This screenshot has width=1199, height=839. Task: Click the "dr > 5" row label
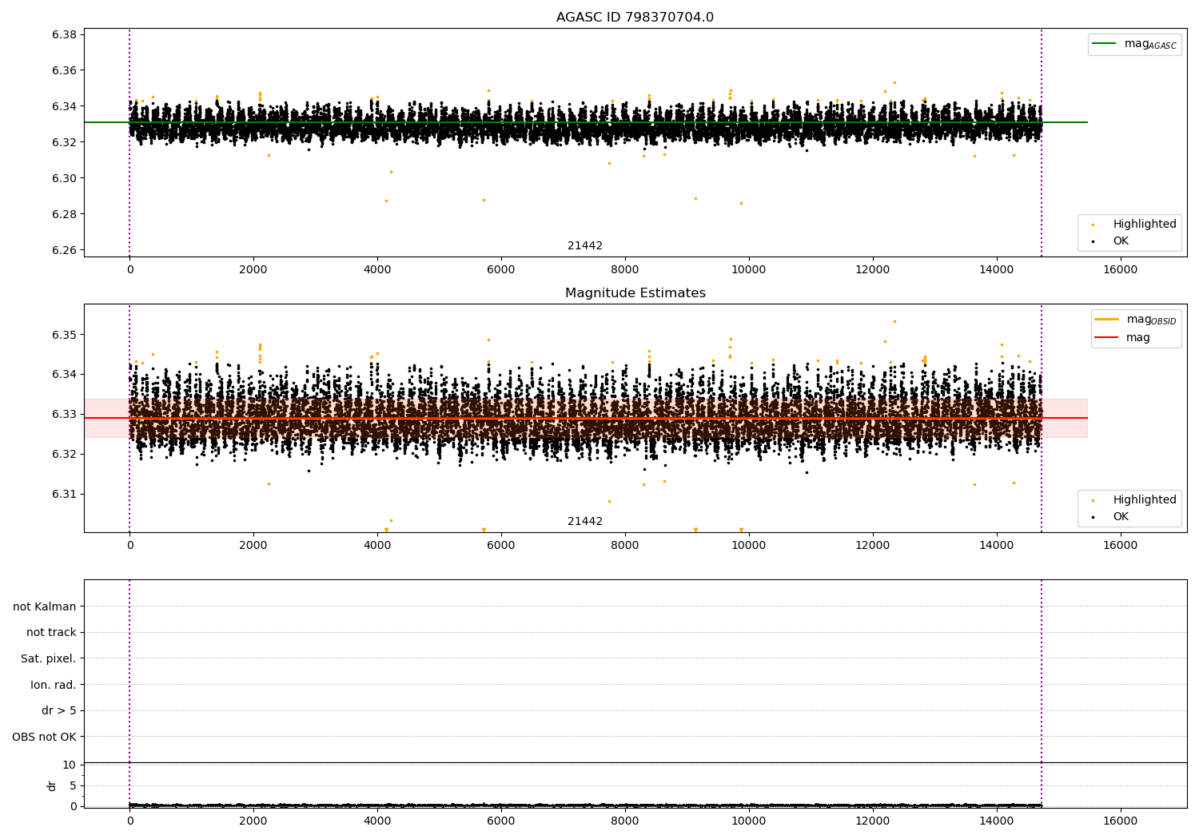click(x=59, y=710)
